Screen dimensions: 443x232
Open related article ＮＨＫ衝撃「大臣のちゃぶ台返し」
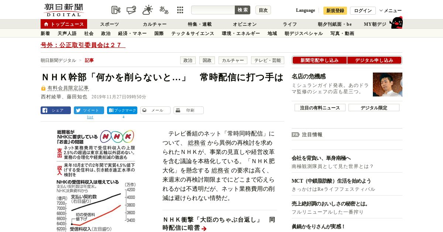[x=219, y=224]
